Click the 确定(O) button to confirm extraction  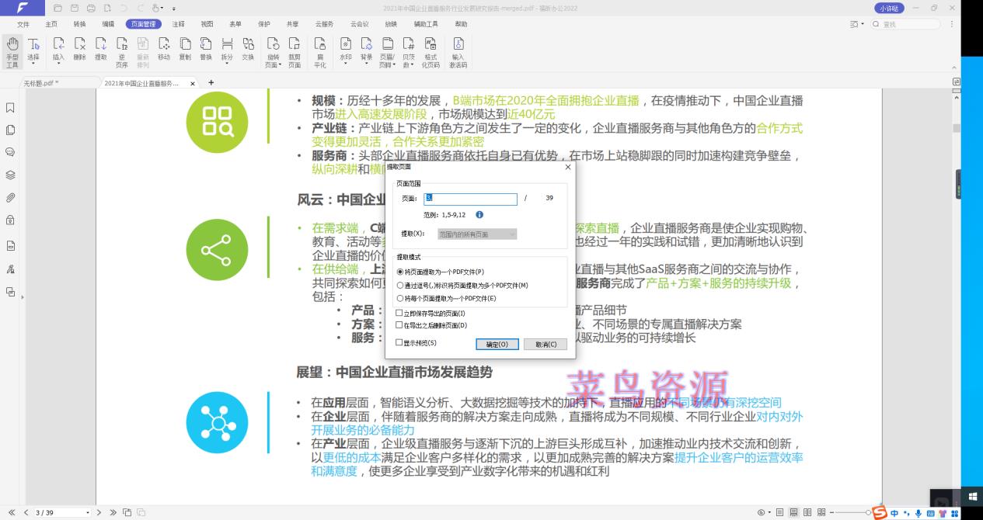[x=497, y=344]
